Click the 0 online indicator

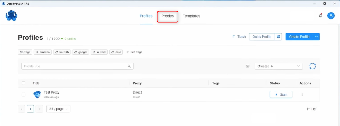(69, 39)
